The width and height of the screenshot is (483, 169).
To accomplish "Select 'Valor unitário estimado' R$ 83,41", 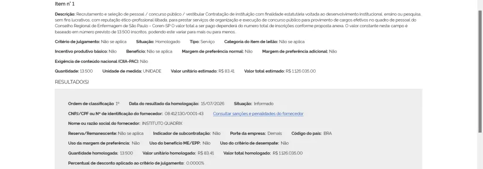I will [x=226, y=71].
